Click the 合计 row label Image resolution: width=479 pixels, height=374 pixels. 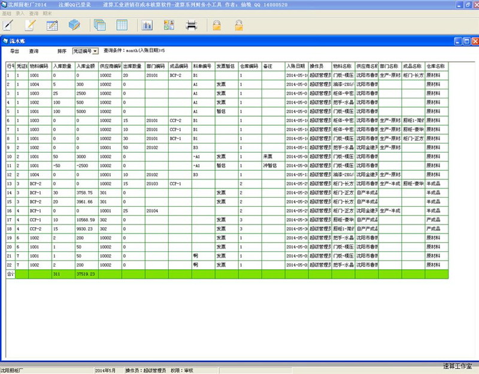(x=10, y=274)
